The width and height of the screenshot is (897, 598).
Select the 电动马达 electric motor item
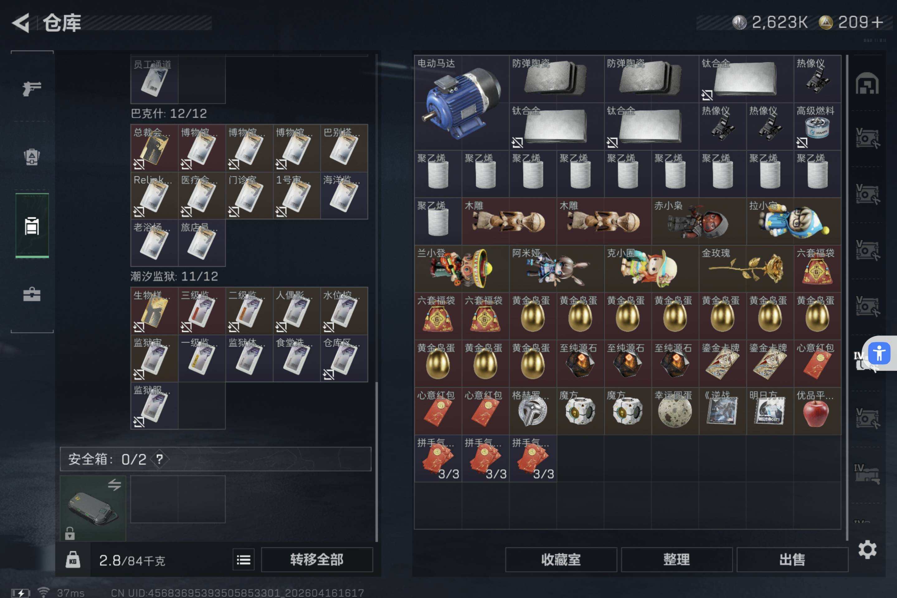tap(462, 102)
